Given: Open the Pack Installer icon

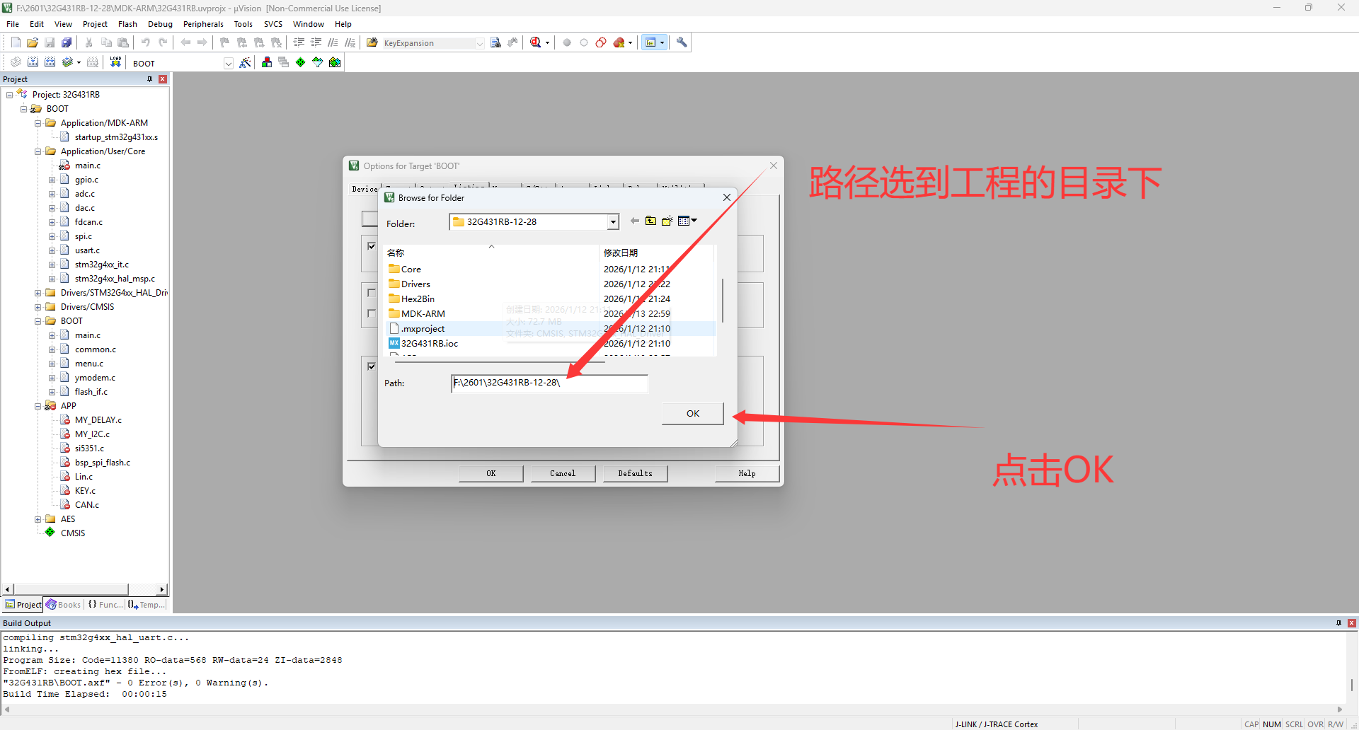Looking at the screenshot, I should (335, 63).
